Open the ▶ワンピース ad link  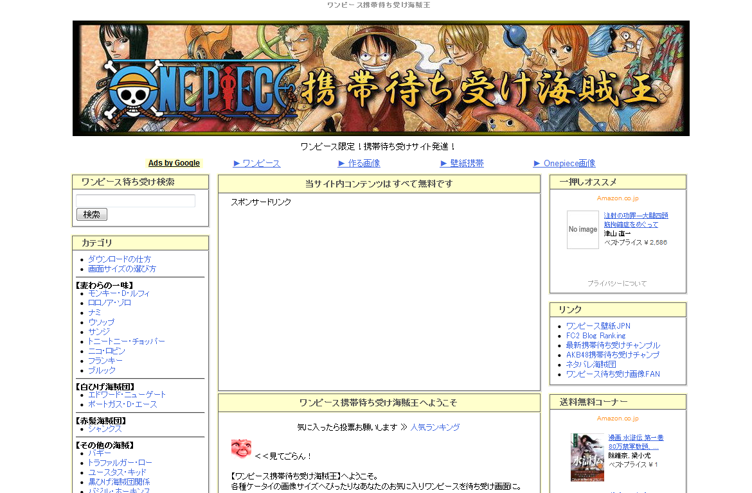[256, 164]
